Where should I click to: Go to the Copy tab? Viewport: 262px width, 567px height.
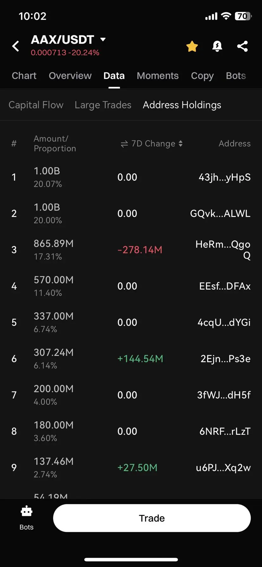[202, 76]
